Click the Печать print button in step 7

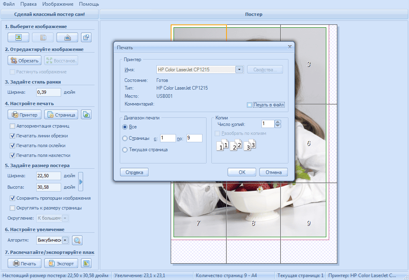(24, 263)
